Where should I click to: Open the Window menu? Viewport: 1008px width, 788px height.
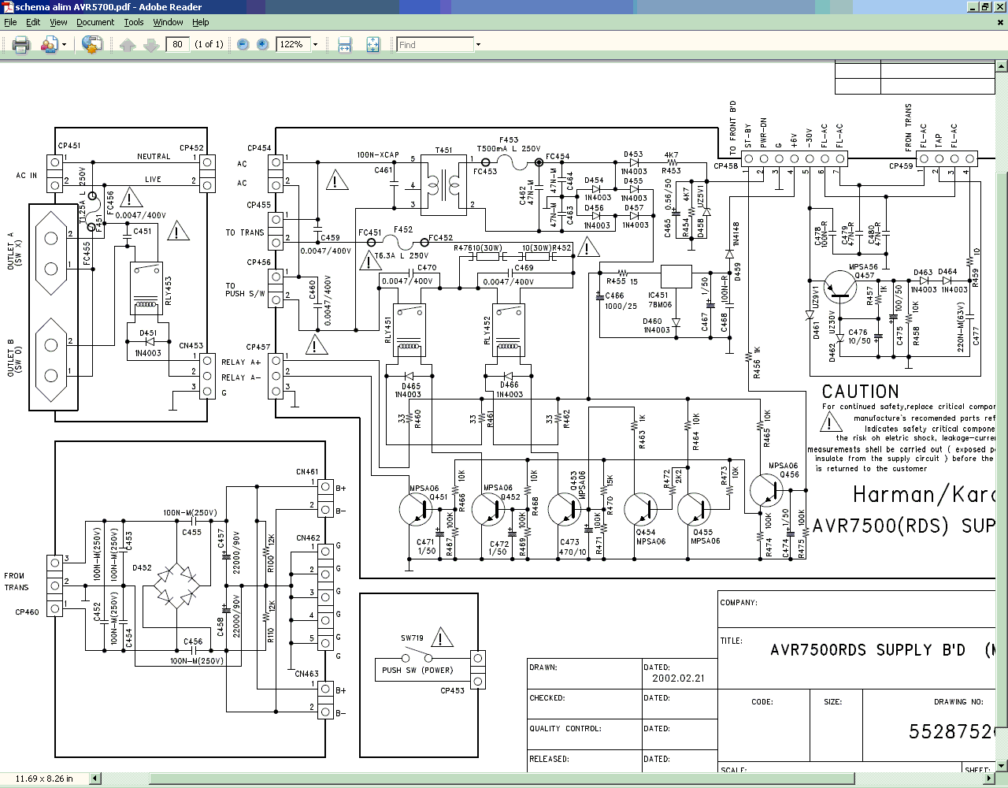(168, 22)
